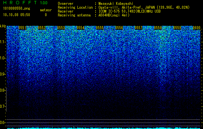Click the 0554 time marker
Screen dimensions: 203x129
click(80, 28)
